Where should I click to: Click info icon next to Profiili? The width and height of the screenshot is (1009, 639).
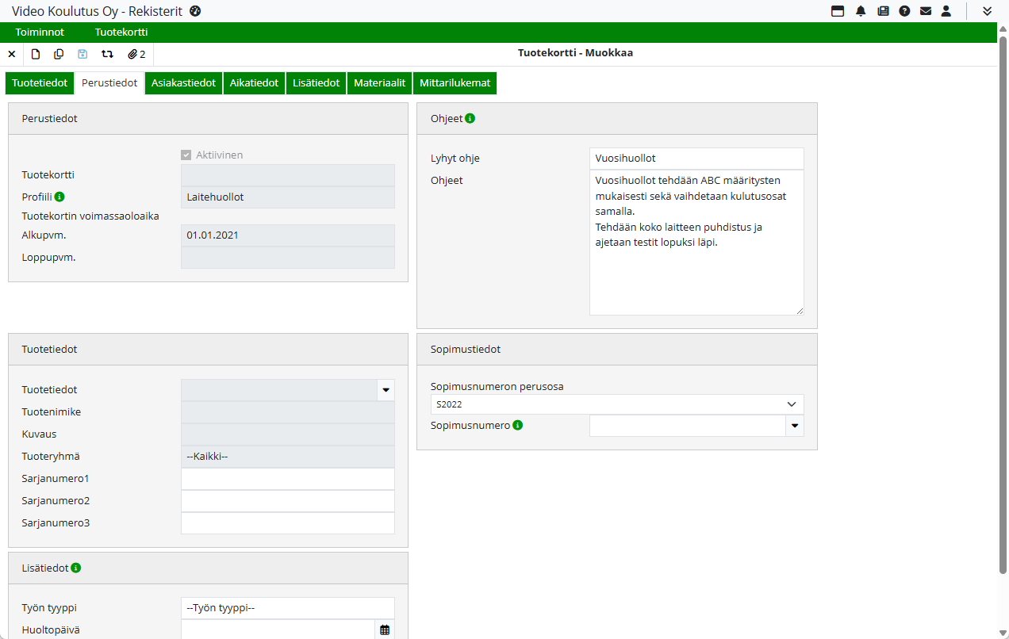point(59,197)
